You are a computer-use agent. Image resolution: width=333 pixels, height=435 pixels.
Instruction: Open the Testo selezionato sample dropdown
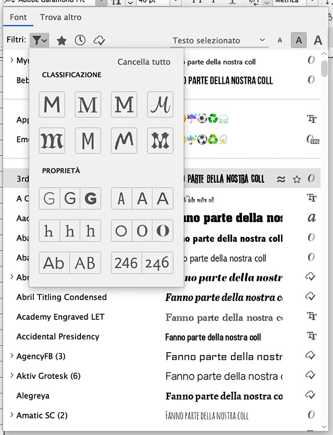coord(219,41)
